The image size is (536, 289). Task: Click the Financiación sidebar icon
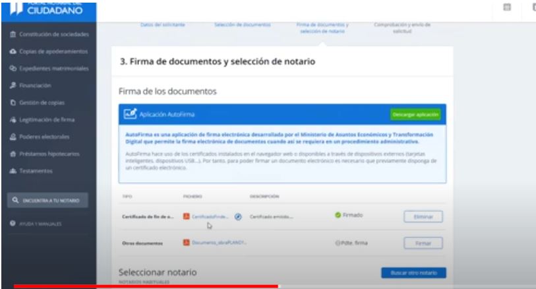click(13, 85)
